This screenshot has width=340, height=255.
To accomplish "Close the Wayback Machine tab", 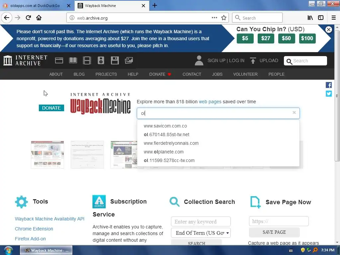I will (x=143, y=6).
